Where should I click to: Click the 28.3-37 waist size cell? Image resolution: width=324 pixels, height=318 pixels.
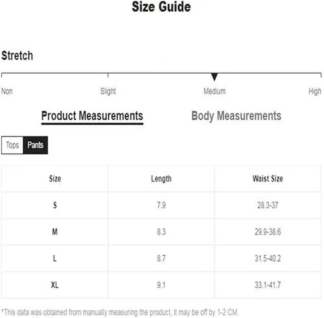click(x=268, y=205)
